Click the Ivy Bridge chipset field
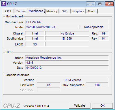This screenshot has width=115, height=110. point(67,33)
